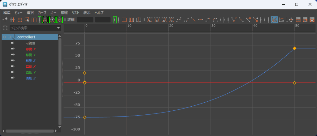Open the Time Editor clock icon
The image size is (317, 136).
[312, 20]
